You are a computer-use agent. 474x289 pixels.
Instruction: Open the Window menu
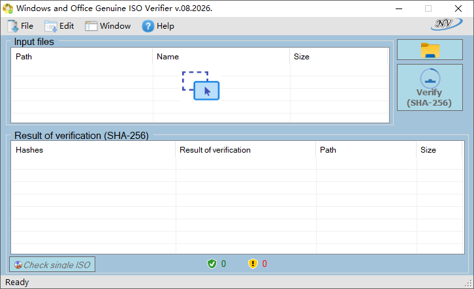108,26
